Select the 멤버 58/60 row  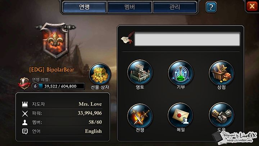point(62,122)
